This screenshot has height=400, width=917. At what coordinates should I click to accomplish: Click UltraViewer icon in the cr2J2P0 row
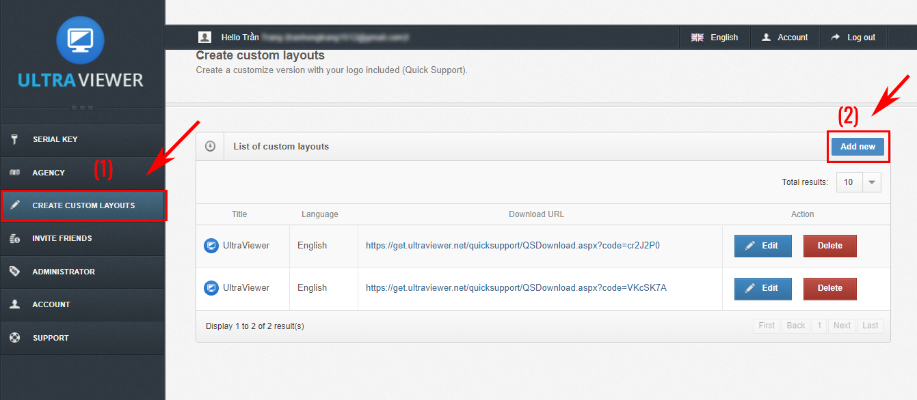[x=211, y=246]
